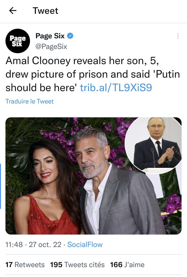Follow the trib.al/TL9XiS9 link
Viewport: 187px width, 277px height.
click(116, 88)
